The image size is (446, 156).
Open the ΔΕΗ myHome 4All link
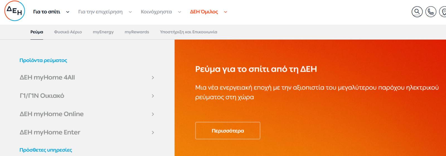(47, 77)
